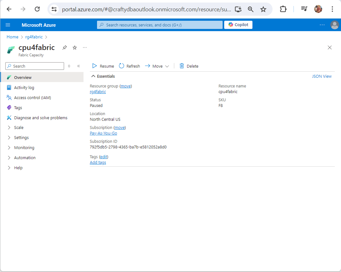Select the 'North Central US' location text
The height and width of the screenshot is (272, 341).
click(x=105, y=119)
